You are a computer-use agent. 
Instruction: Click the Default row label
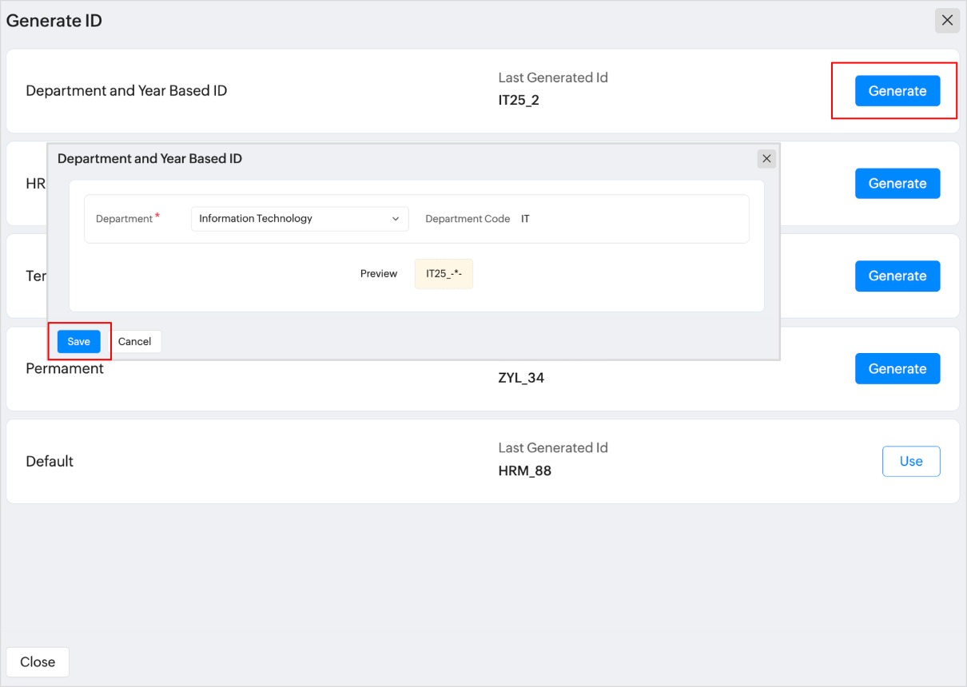point(50,462)
